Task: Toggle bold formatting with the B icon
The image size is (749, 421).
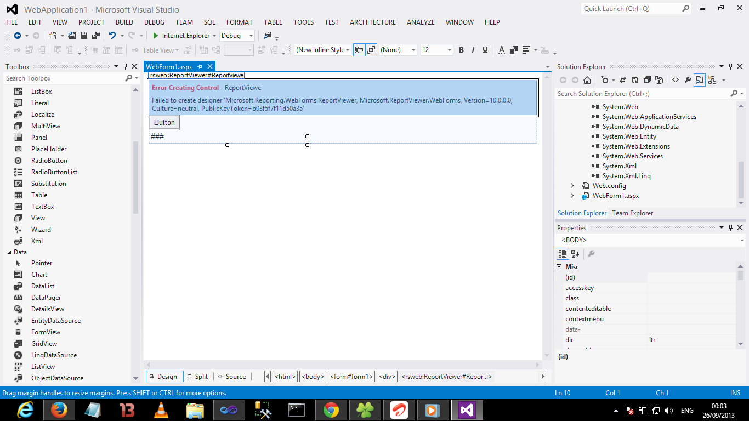Action: [461, 50]
